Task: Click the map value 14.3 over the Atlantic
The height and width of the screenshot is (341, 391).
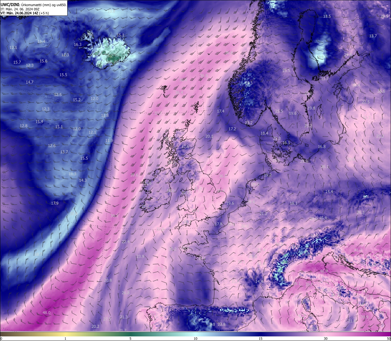Action: tap(83, 180)
